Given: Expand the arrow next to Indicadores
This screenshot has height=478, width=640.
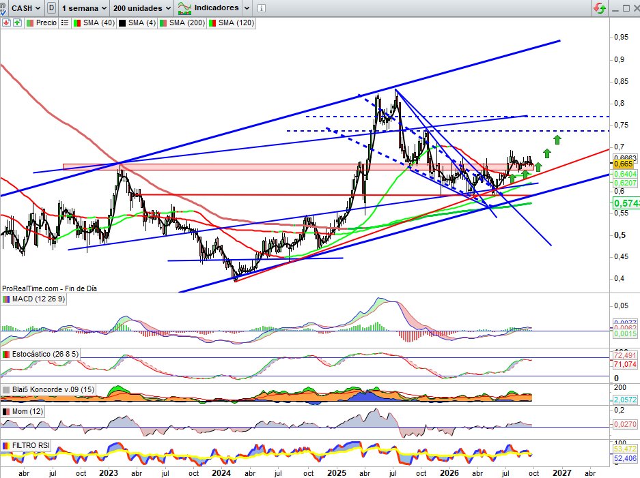Looking at the screenshot, I should 247,8.
